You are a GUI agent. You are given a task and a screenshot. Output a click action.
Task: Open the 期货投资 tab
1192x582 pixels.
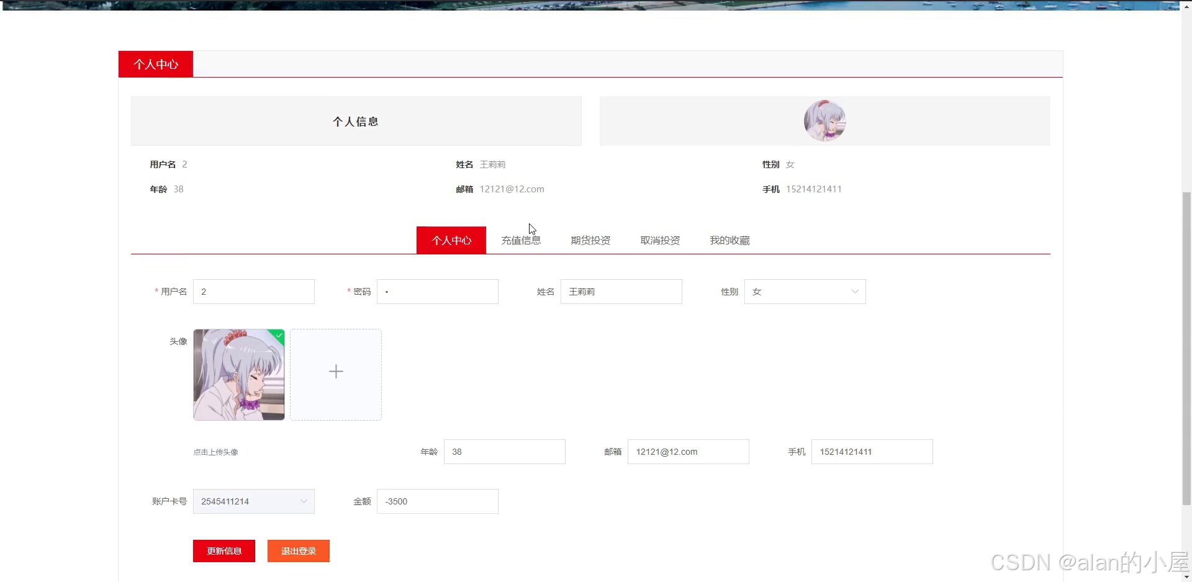click(590, 240)
